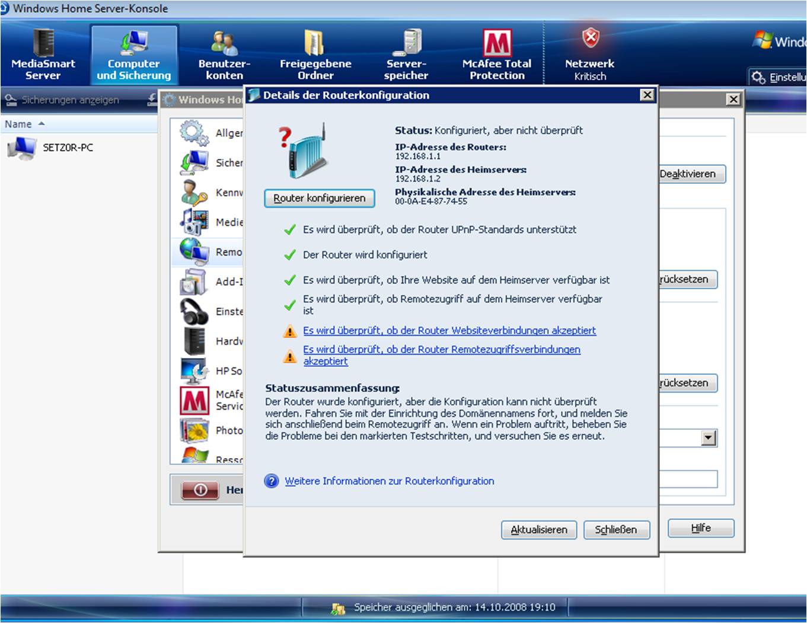Select the Add-Ins settings icon

(x=194, y=282)
